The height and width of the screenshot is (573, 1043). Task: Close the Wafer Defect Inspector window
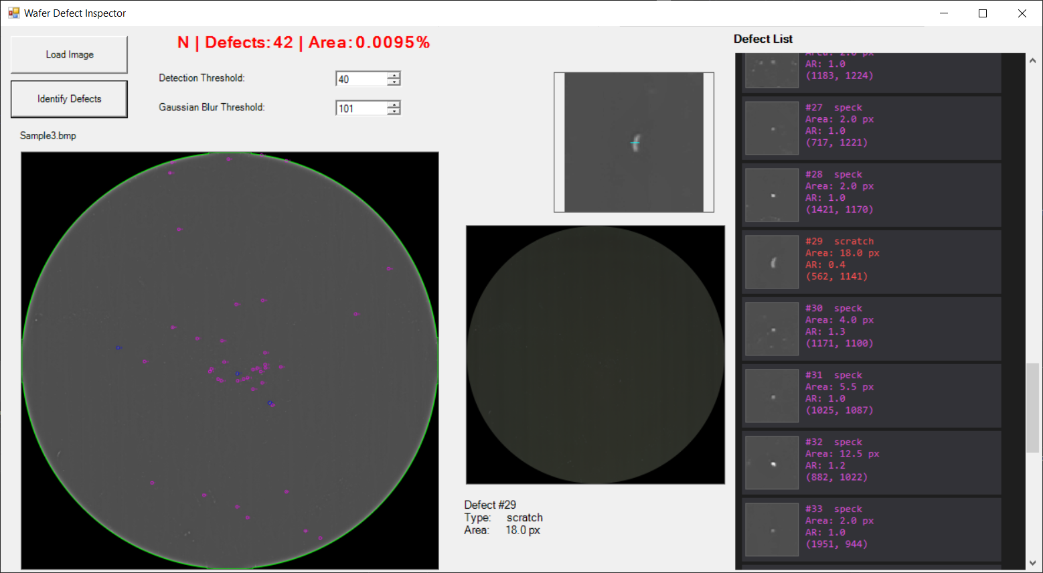(x=1022, y=13)
